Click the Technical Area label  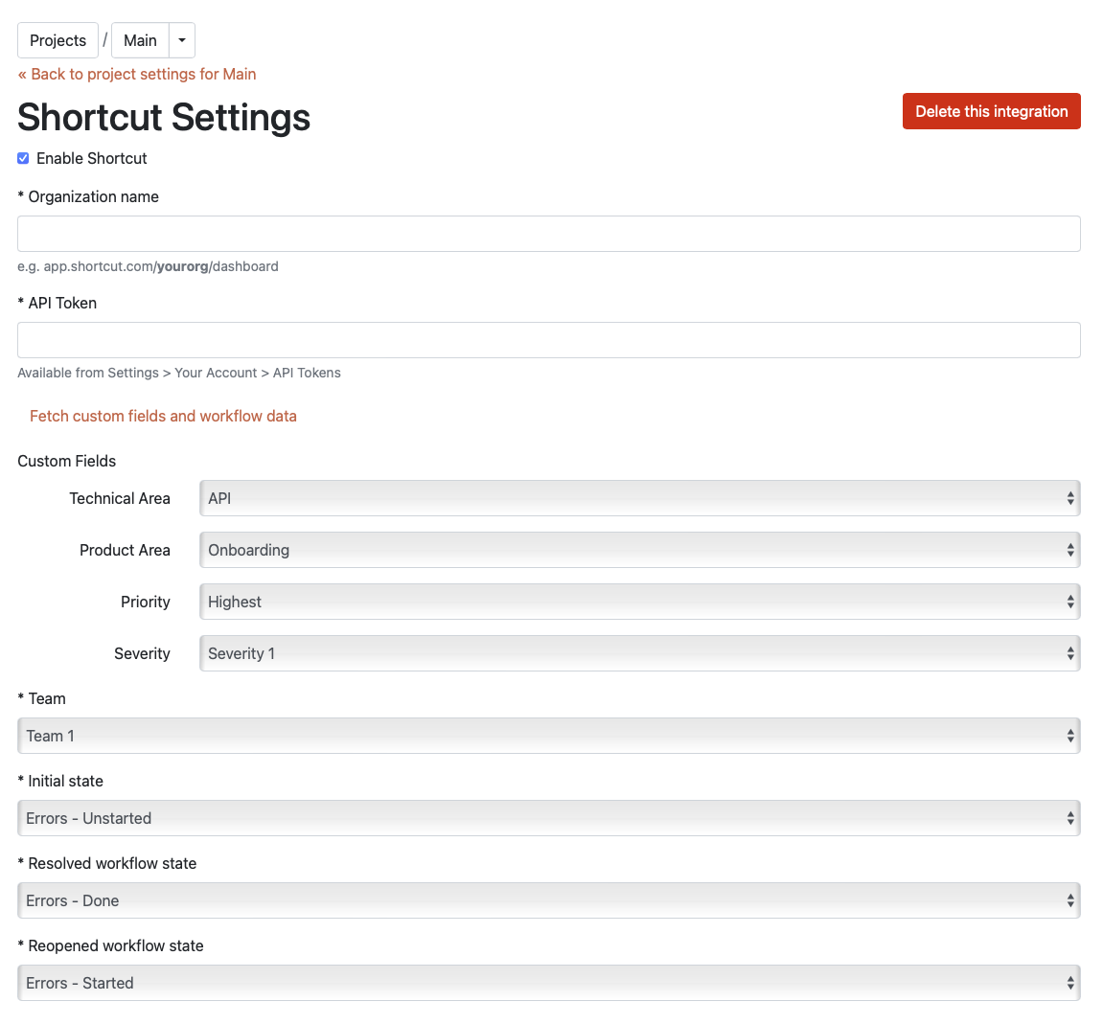120,499
